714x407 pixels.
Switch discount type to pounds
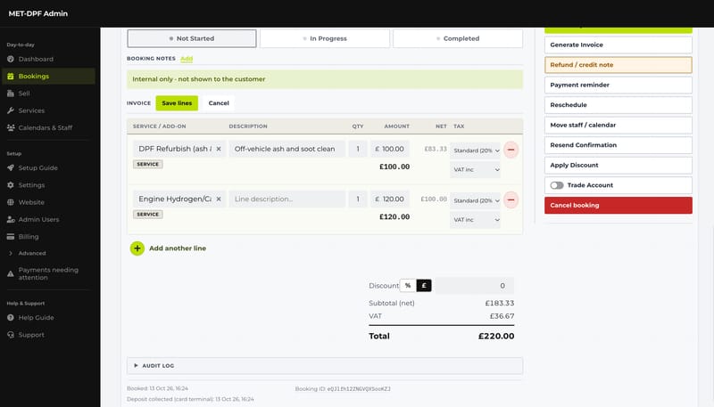(x=423, y=286)
